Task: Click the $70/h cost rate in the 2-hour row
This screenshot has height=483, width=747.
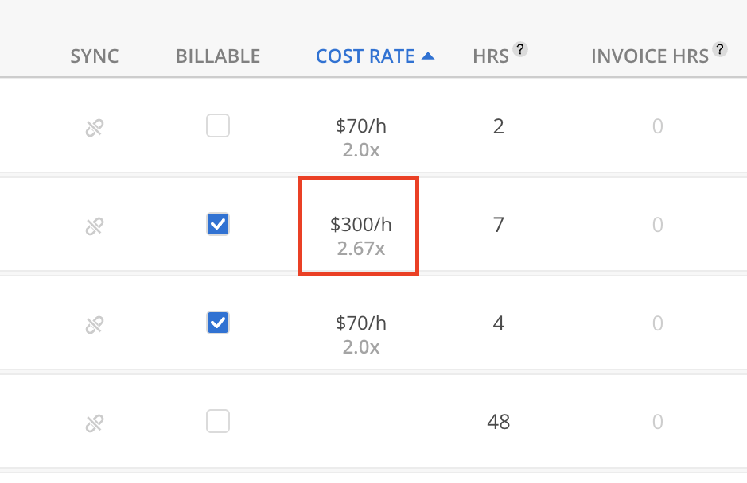Action: [x=361, y=126]
